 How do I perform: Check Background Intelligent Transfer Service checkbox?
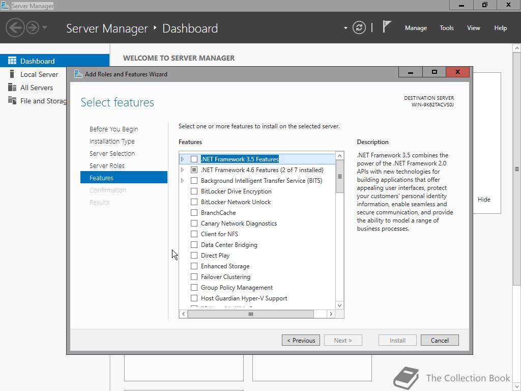(194, 181)
